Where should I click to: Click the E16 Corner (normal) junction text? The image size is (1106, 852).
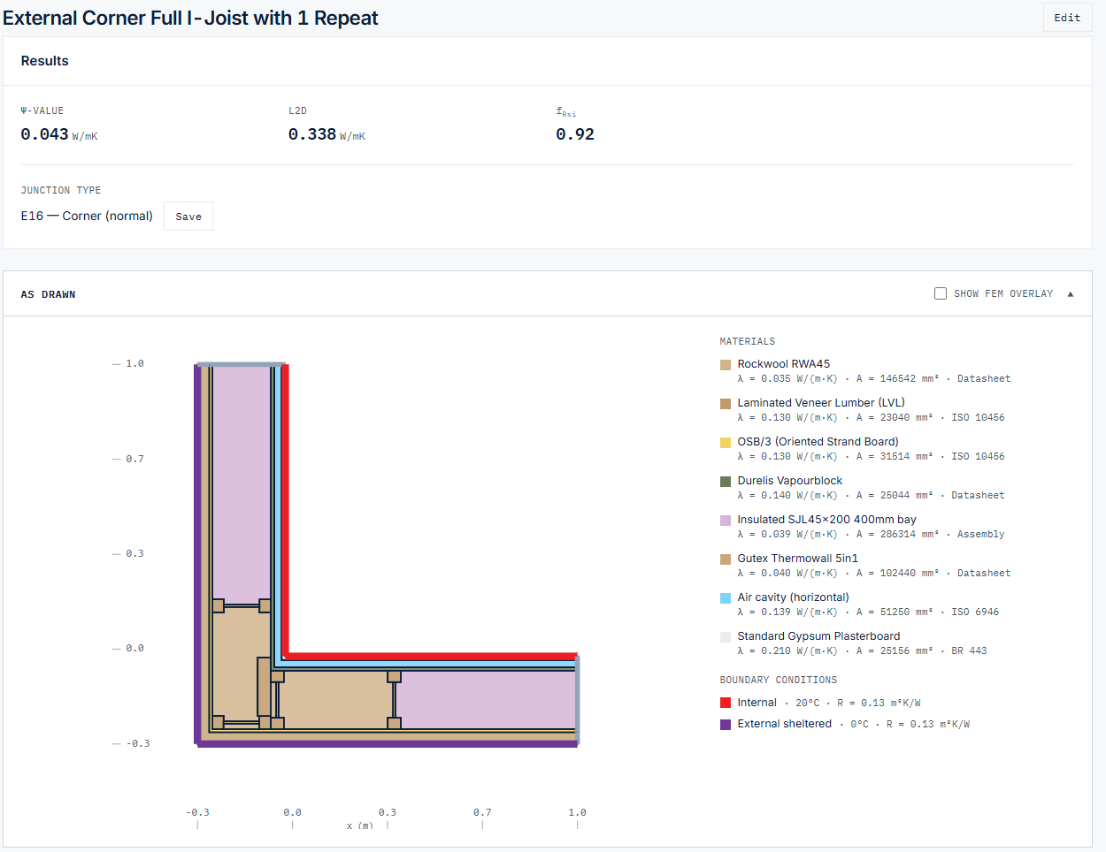tap(87, 216)
